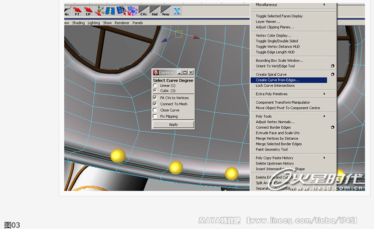Select the leftmost yellow sphere in viewport

(118, 156)
